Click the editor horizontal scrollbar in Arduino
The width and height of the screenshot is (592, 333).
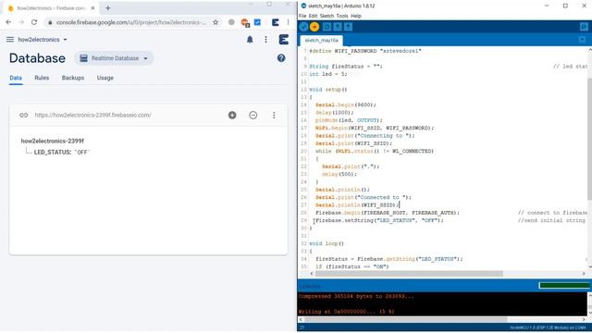click(x=409, y=274)
